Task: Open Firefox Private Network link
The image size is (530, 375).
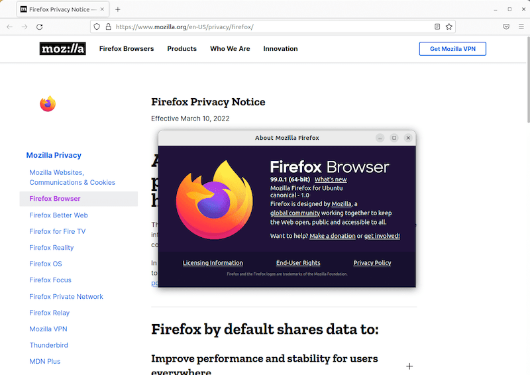Action: (66, 297)
